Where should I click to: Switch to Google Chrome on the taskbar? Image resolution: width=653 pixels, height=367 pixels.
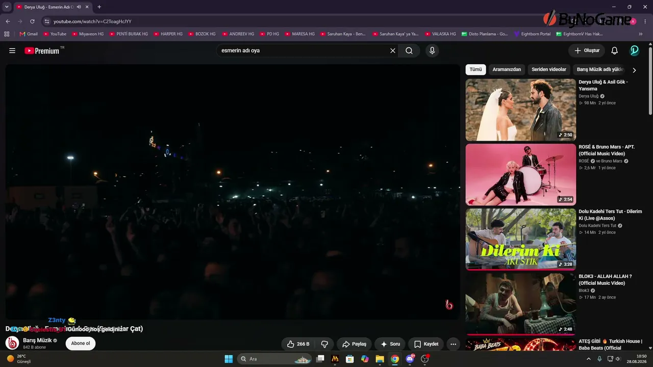pos(394,359)
